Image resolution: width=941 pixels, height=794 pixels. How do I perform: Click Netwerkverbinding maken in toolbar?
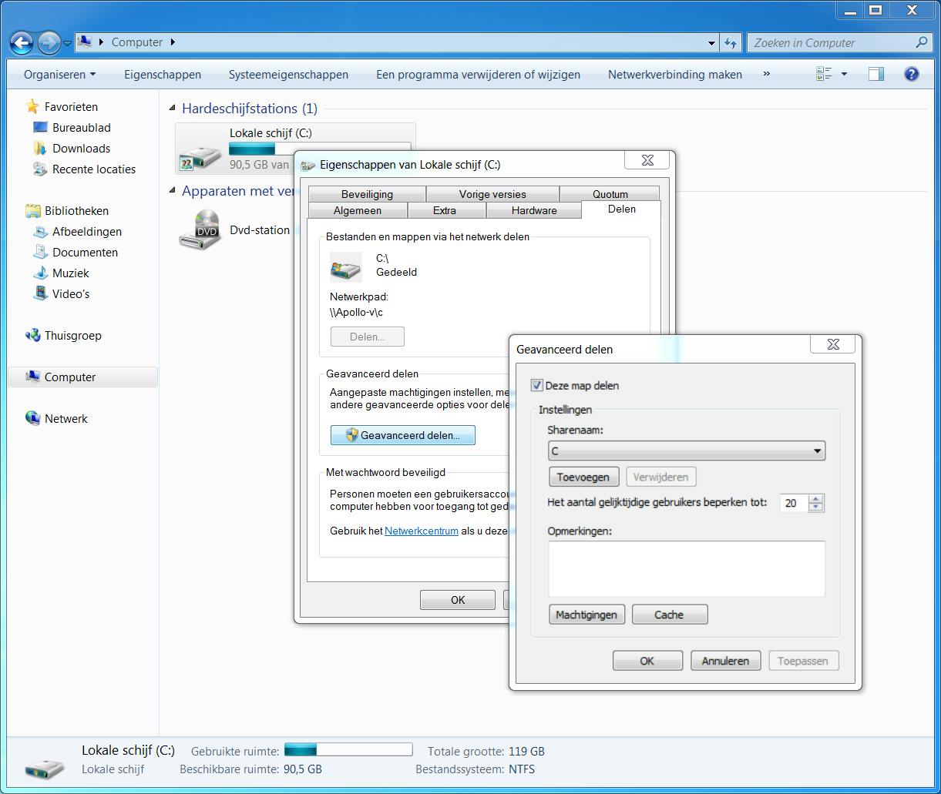pos(675,75)
